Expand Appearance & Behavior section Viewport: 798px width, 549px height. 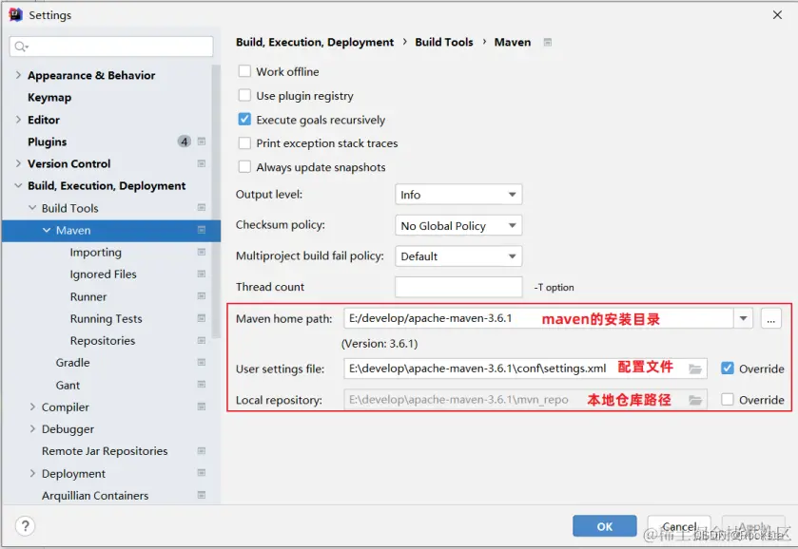click(18, 75)
